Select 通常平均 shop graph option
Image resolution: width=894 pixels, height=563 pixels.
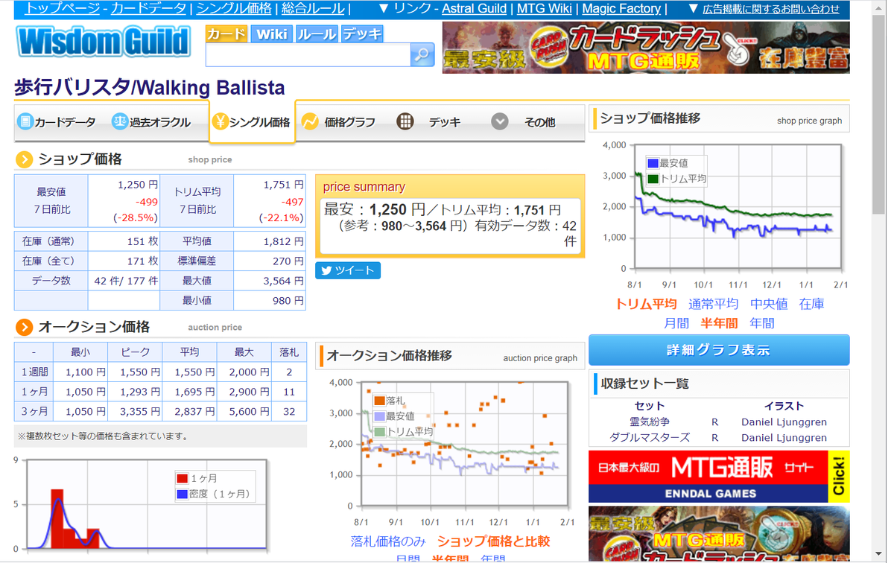(x=713, y=304)
